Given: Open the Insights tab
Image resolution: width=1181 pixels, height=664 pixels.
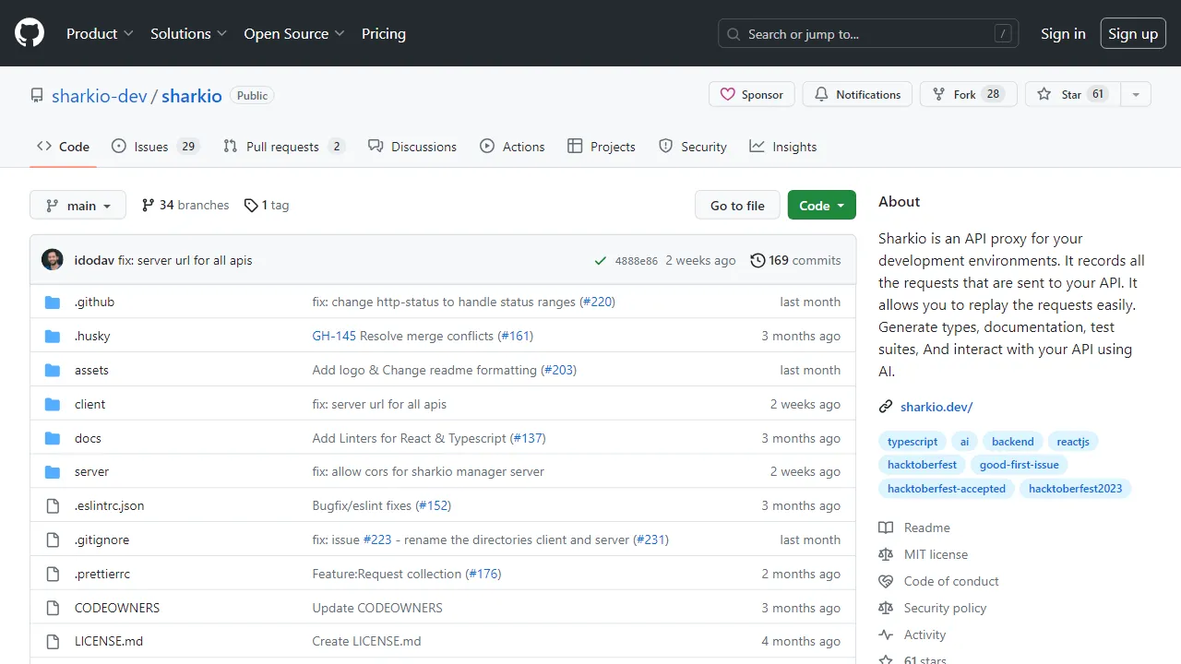Looking at the screenshot, I should coord(782,147).
